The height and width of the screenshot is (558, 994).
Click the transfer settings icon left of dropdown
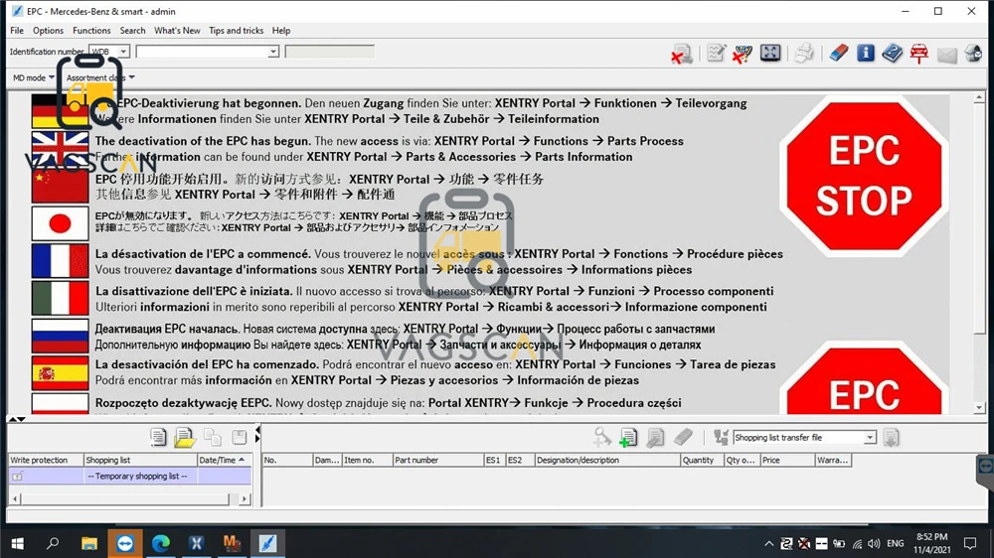[x=721, y=437]
